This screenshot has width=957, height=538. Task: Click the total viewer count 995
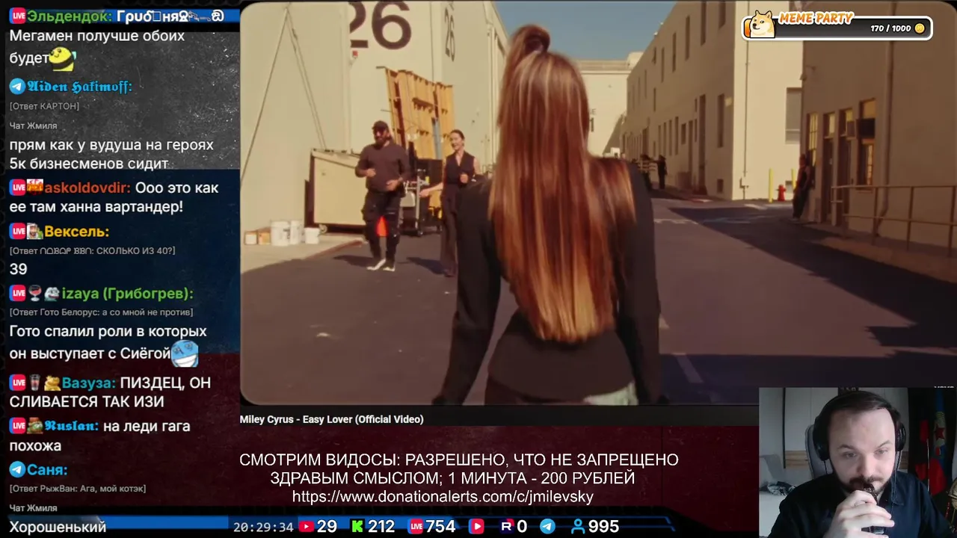click(x=603, y=527)
